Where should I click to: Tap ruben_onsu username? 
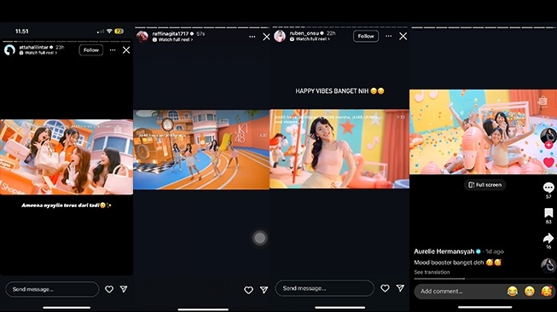click(x=305, y=33)
